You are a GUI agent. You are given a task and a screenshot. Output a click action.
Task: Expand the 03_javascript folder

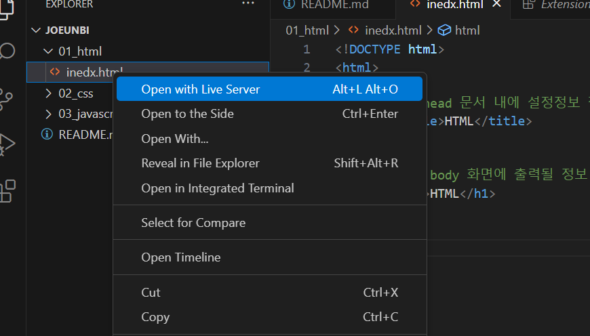click(47, 113)
